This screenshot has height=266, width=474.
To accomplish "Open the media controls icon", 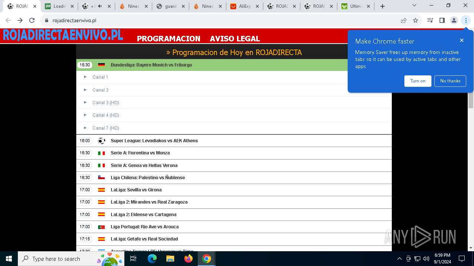I will pyautogui.click(x=430, y=20).
